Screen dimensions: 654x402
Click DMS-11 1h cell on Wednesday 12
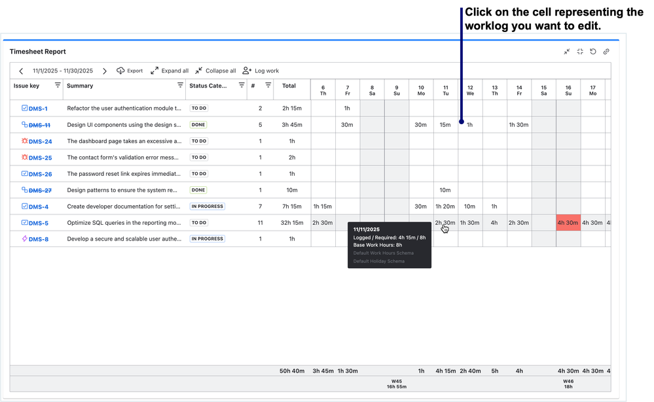470,125
